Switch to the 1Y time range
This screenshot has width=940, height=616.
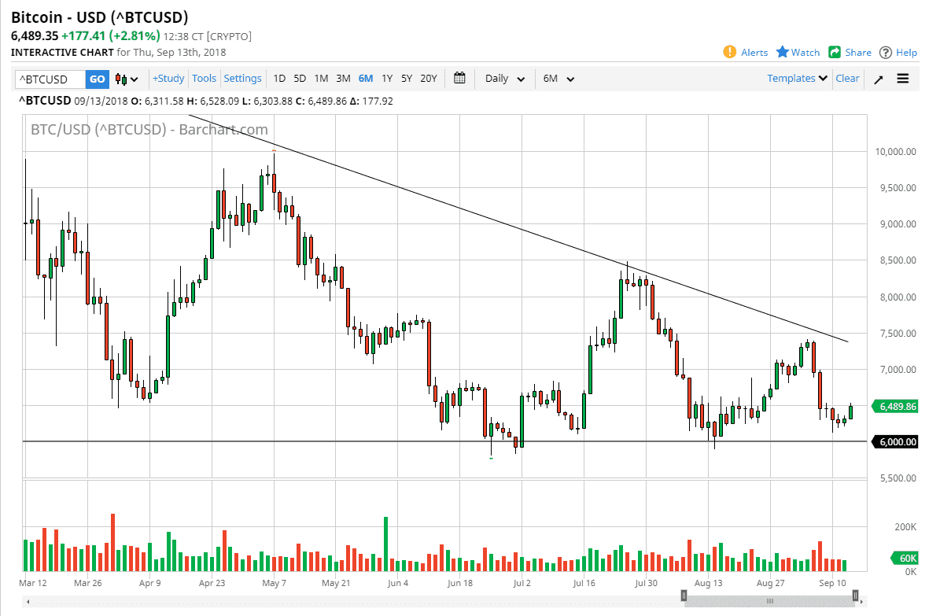(x=387, y=78)
